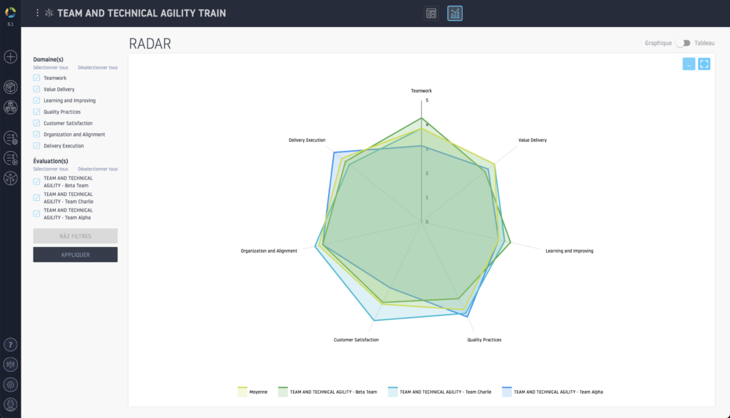Open the settings gear in sidebar
The image size is (730, 418).
click(11, 385)
